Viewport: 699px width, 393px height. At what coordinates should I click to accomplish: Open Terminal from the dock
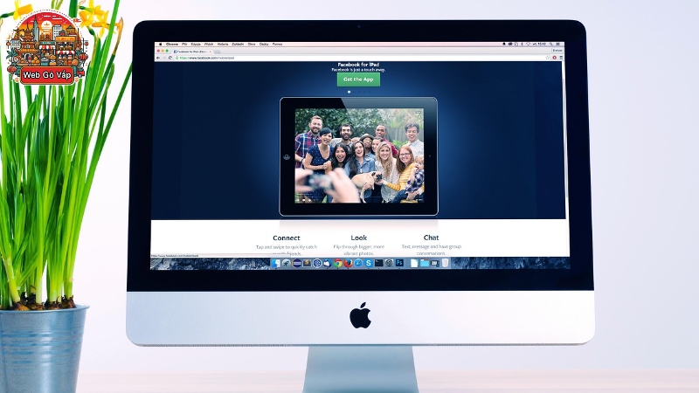tap(379, 264)
